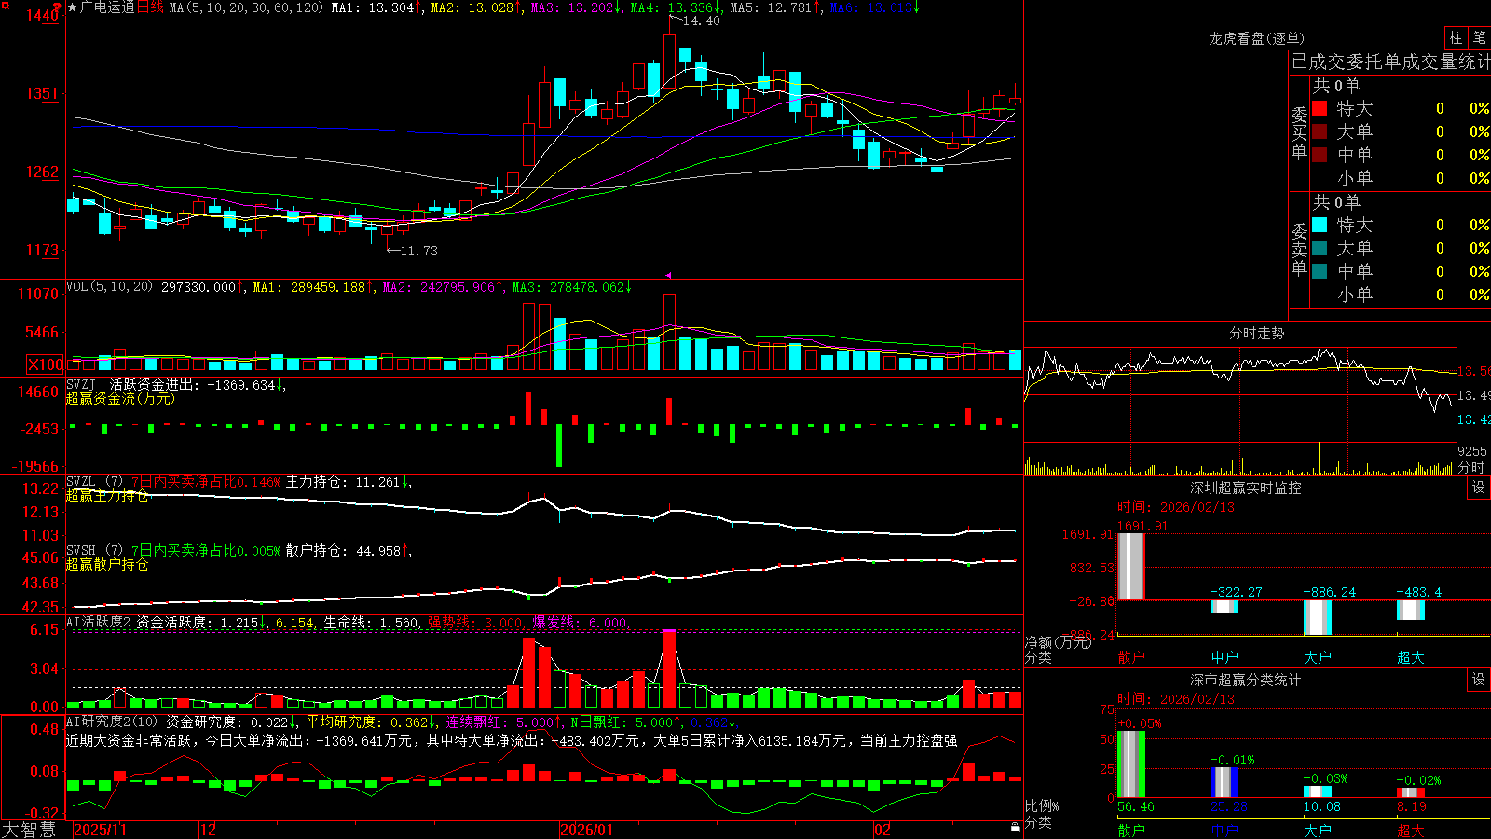This screenshot has height=839, width=1491.
Task: Select the dark red 大单 swatch under 委买单
Action: [1320, 131]
